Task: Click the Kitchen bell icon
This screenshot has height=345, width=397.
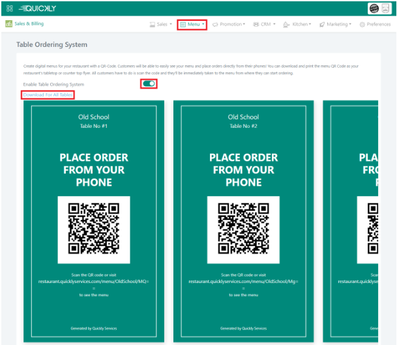Action: pos(287,24)
